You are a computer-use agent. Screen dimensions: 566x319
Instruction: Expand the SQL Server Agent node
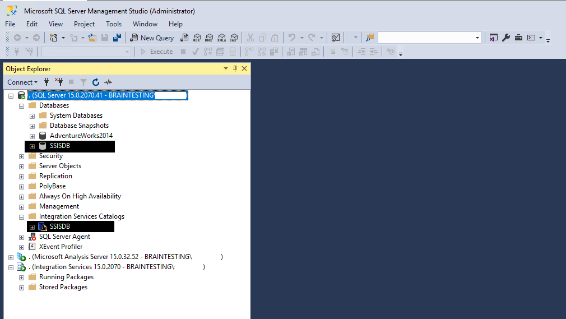click(22, 237)
